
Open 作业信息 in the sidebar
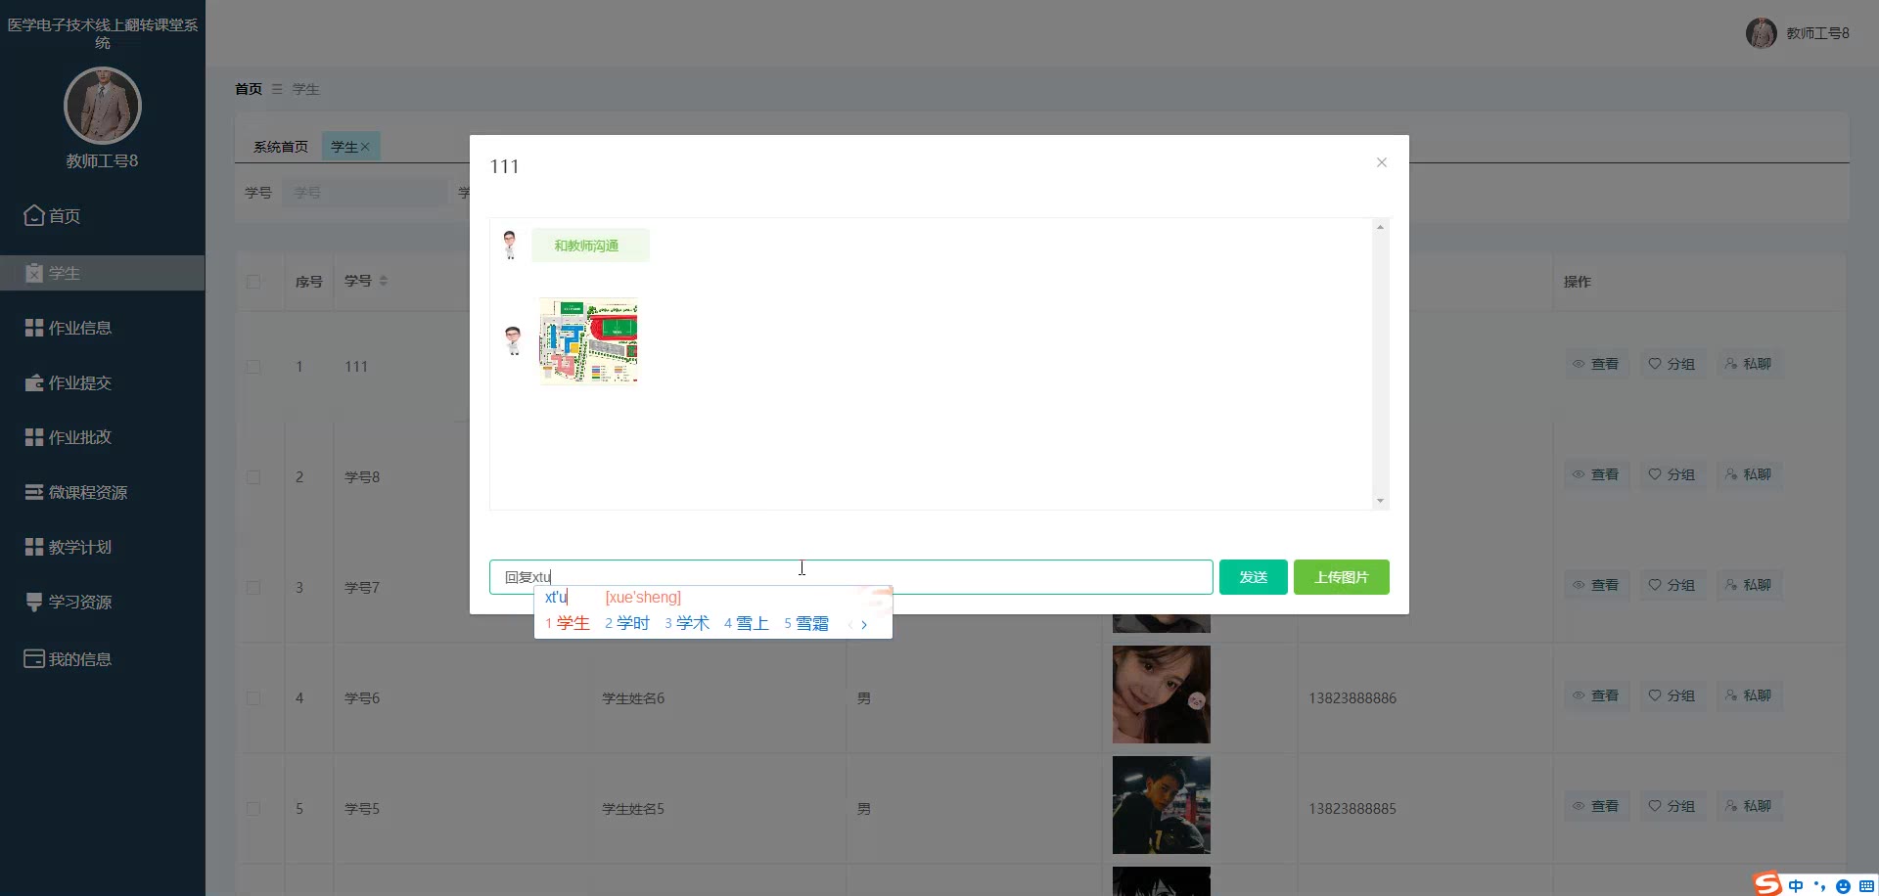102,328
